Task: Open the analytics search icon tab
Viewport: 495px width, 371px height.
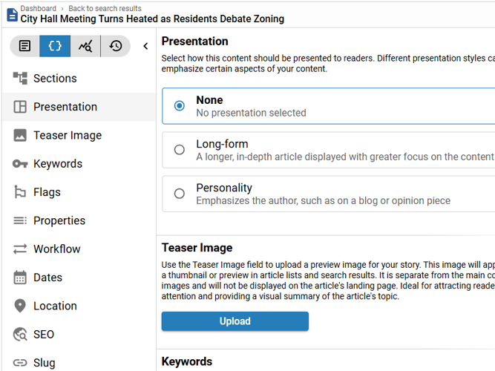Action: (x=85, y=46)
